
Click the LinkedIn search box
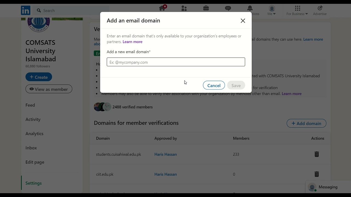[x=71, y=10]
